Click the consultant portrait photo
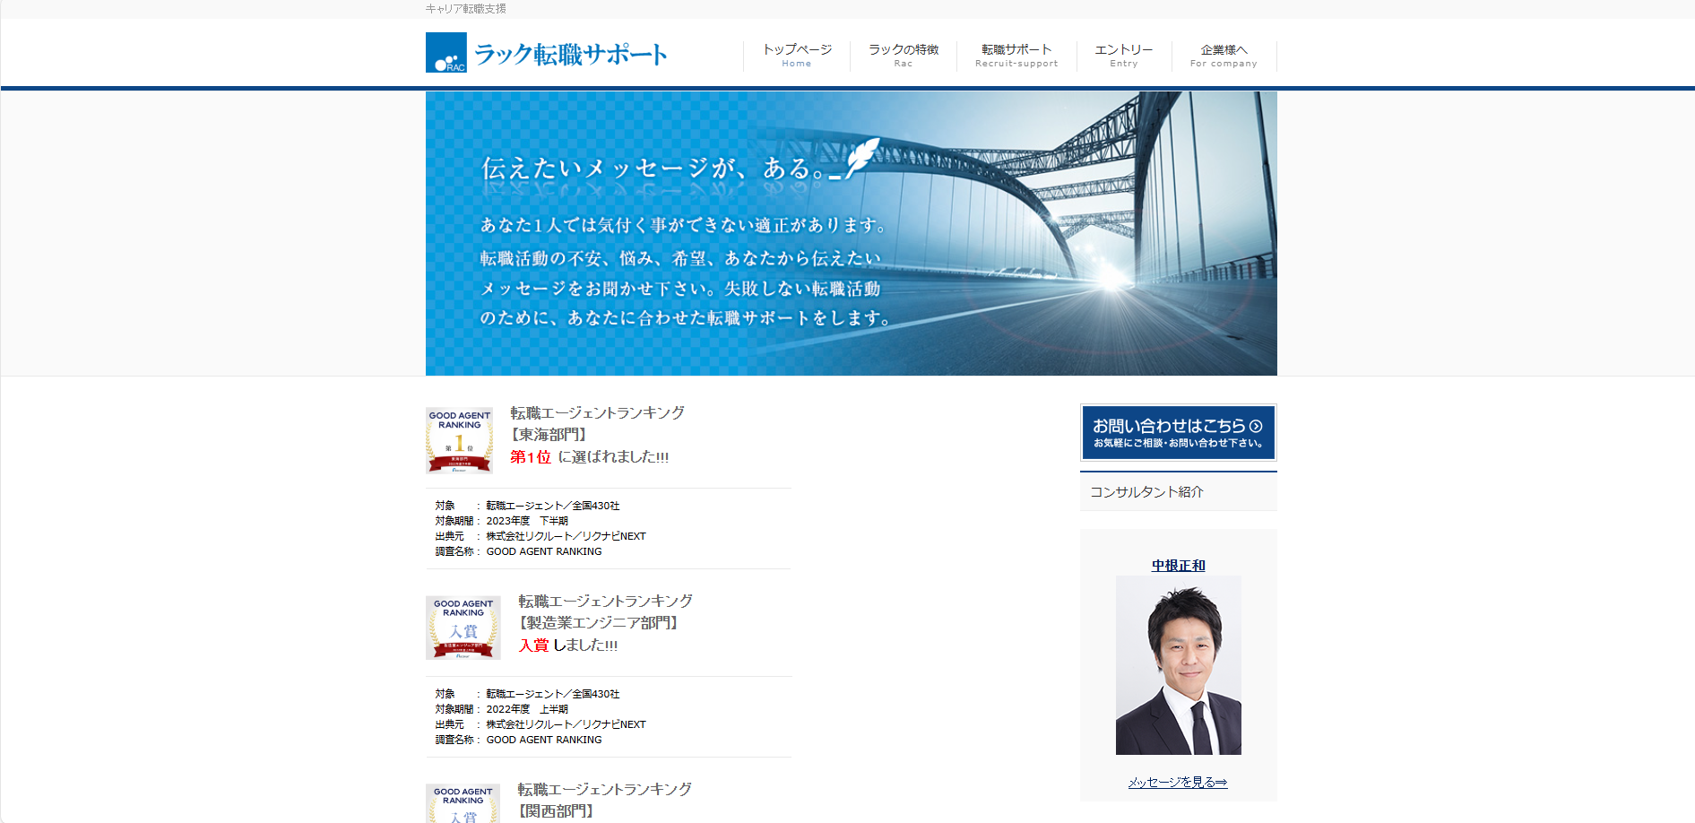Image resolution: width=1695 pixels, height=823 pixels. click(x=1178, y=665)
